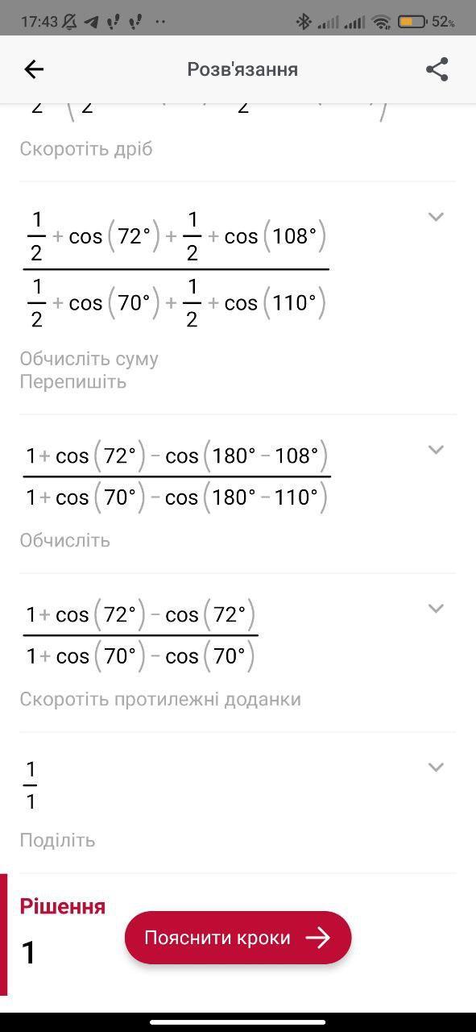This screenshot has height=1032, width=476.
Task: Tap the Bluetooth status icon
Action: tap(303, 22)
